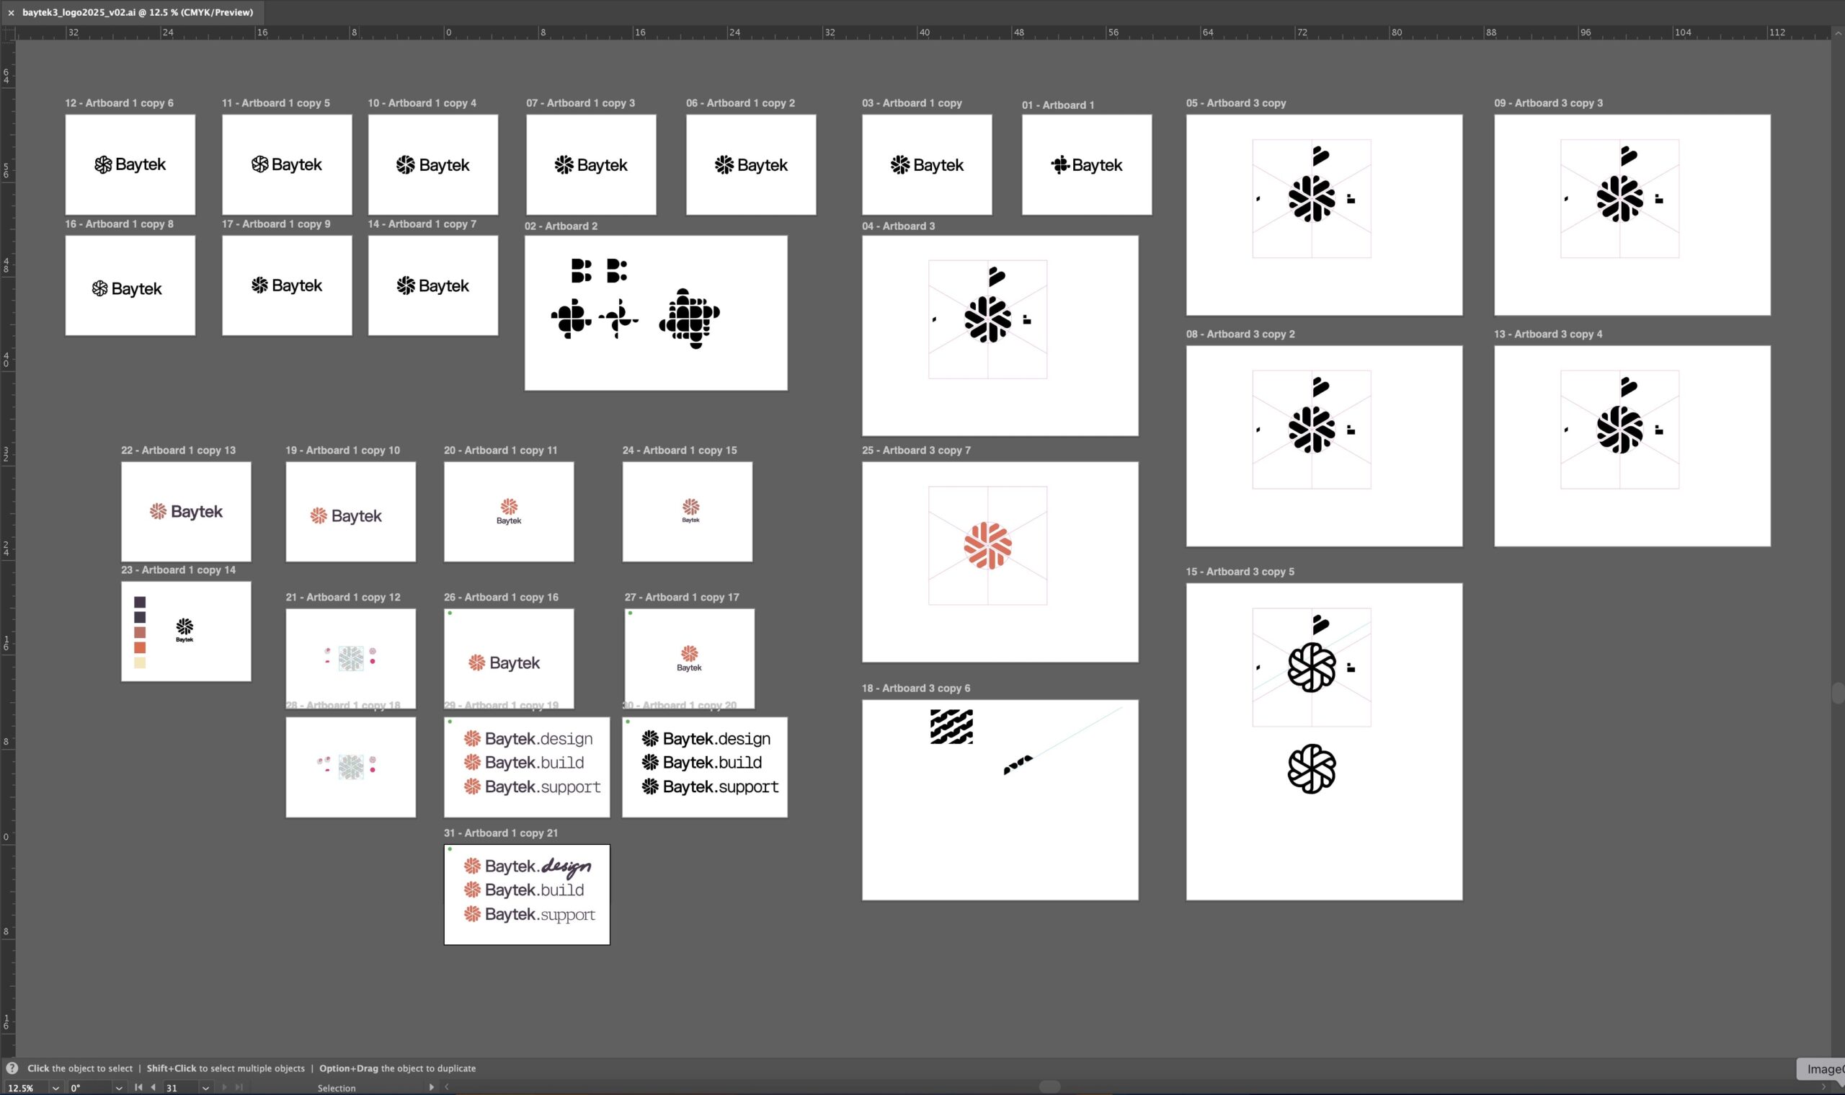
Task: Select the muted rose color swatch square
Action: (x=139, y=632)
